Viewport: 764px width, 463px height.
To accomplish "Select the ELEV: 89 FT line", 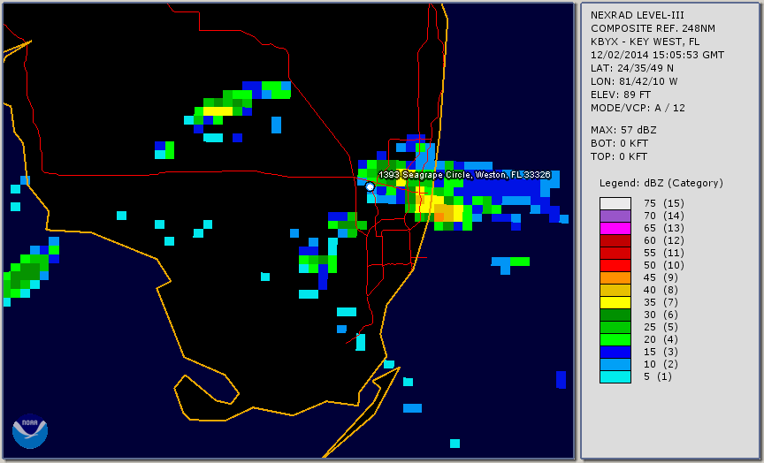I will [x=621, y=95].
